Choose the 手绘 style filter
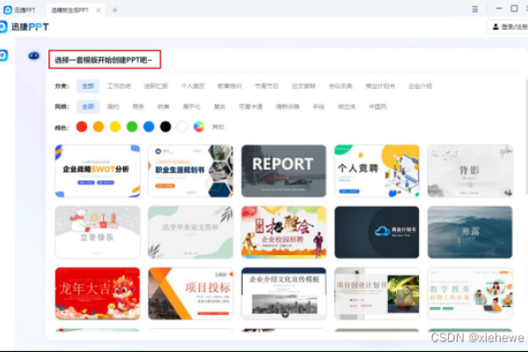The height and width of the screenshot is (352, 528). point(319,106)
